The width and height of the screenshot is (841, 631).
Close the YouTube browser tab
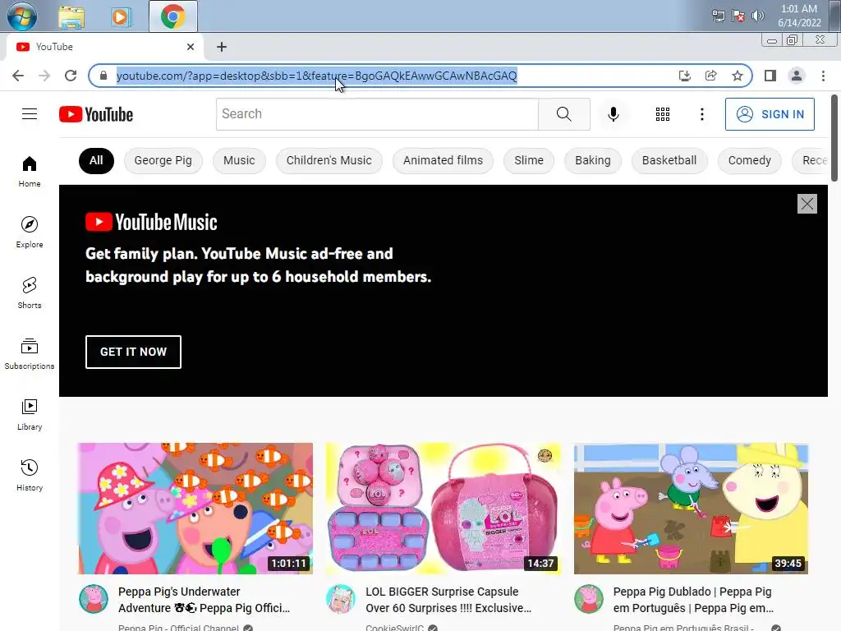click(x=191, y=47)
